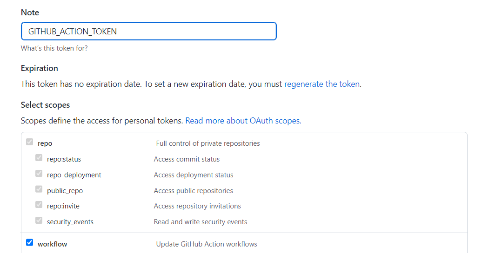Toggle the public_repo checkbox
Image resolution: width=482 pixels, height=253 pixels.
pyautogui.click(x=39, y=189)
